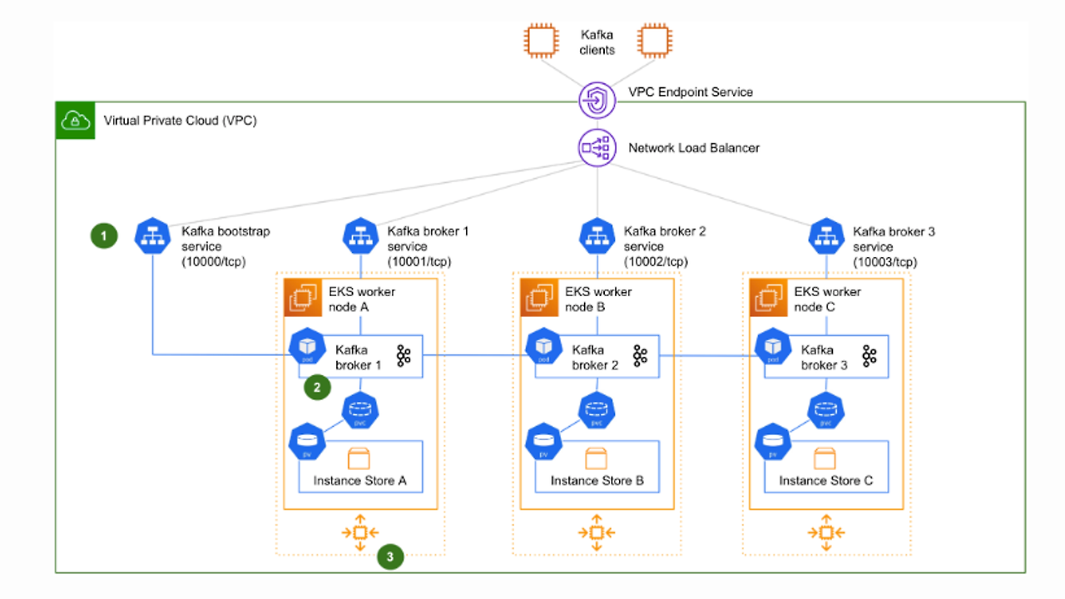Click the "Instance Store C" label
The height and width of the screenshot is (599, 1065).
tap(825, 481)
